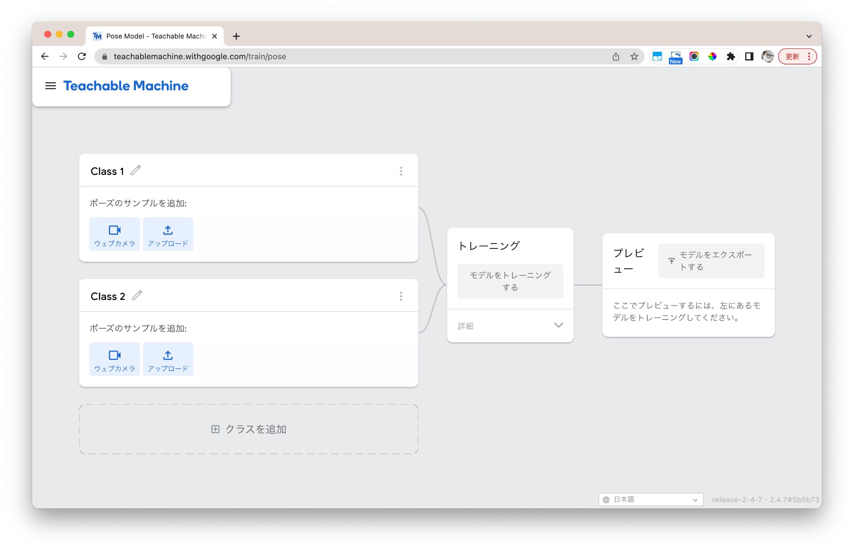The image size is (854, 551).
Task: Open the webcam for Class 1 samples
Action: 114,234
